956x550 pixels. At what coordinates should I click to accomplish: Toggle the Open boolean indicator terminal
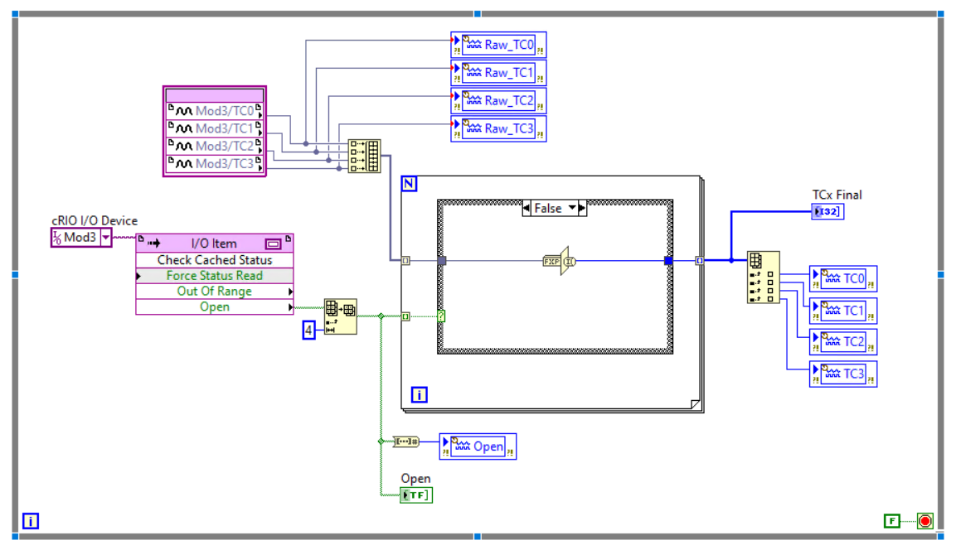[x=415, y=495]
